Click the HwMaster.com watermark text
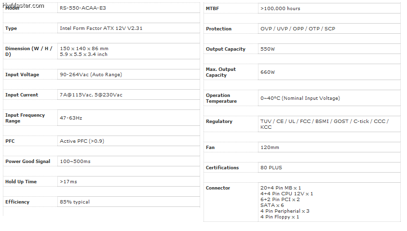Screen dimensions: 407x231 [23, 5]
